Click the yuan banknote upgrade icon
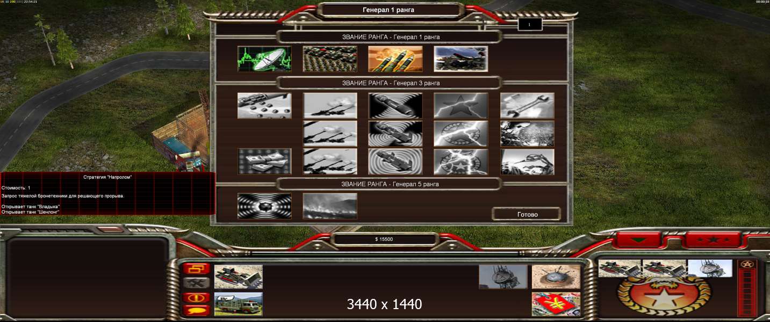770x322 pixels. tap(556, 304)
